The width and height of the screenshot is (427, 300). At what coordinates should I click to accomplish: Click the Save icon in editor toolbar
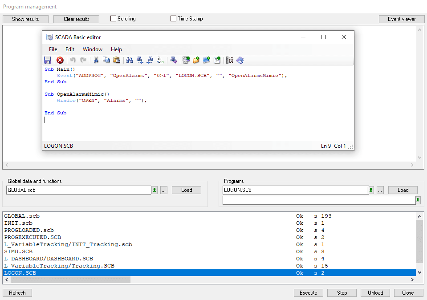pyautogui.click(x=48, y=60)
